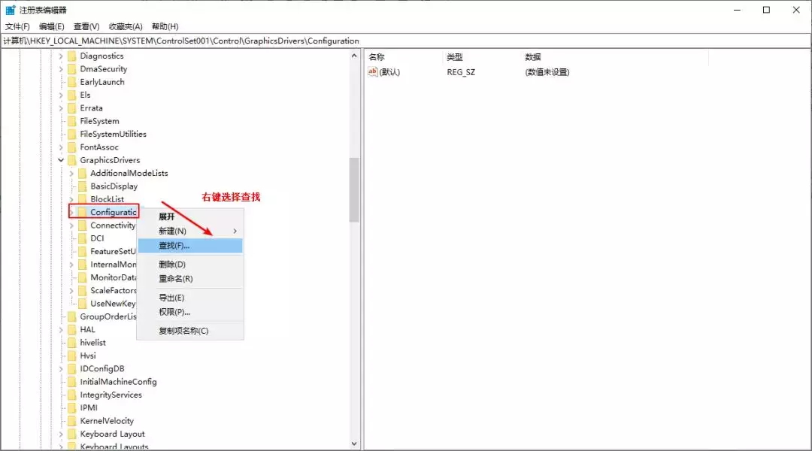Select the FileSystemUtilities key label

click(113, 134)
